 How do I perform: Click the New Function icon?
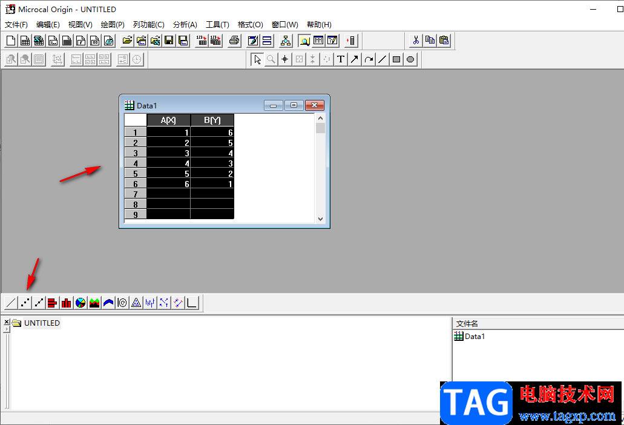(x=80, y=41)
